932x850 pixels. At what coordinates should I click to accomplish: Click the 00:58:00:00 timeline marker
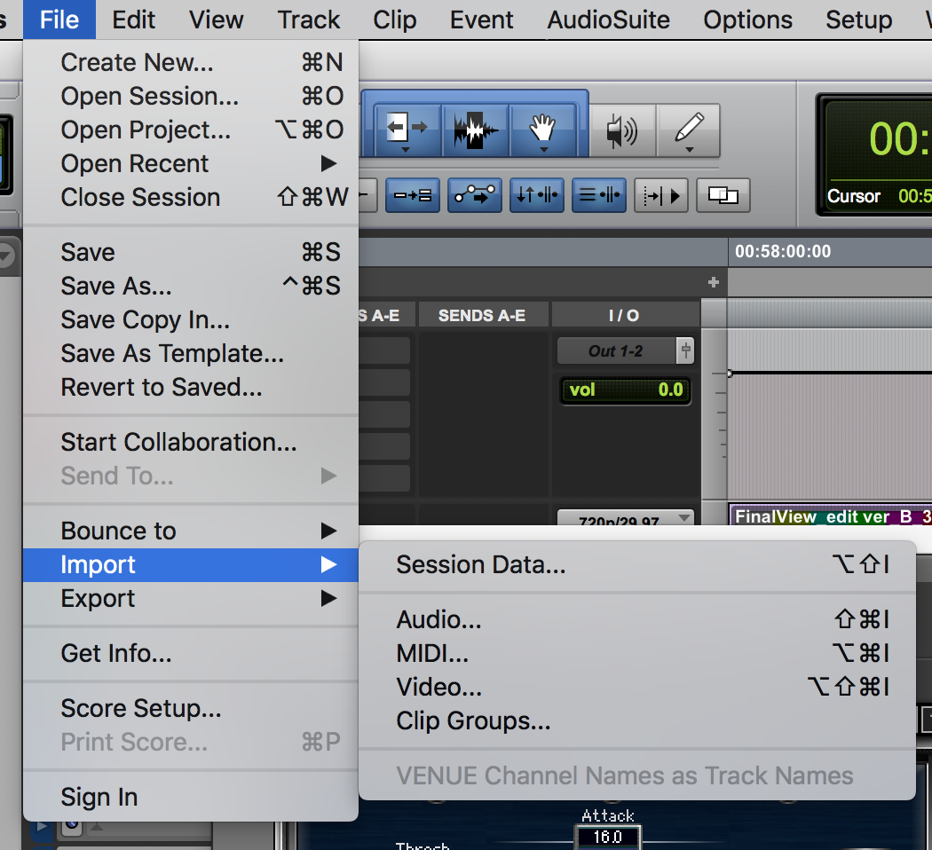783,251
